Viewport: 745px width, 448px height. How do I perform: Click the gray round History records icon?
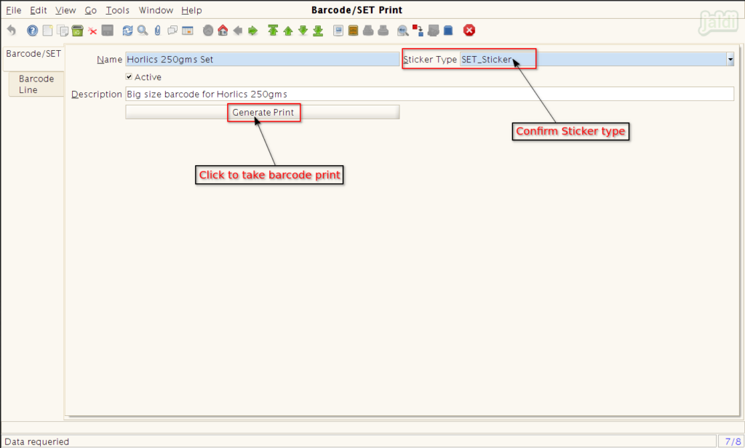tap(208, 31)
